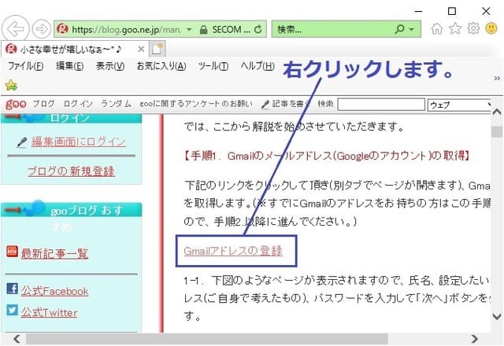
Task: Refresh the page with reload icon
Action: 259,29
